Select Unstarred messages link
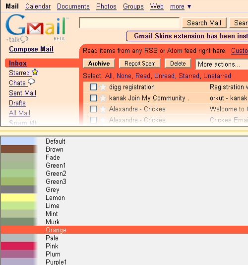The image size is (248, 265). (x=217, y=76)
